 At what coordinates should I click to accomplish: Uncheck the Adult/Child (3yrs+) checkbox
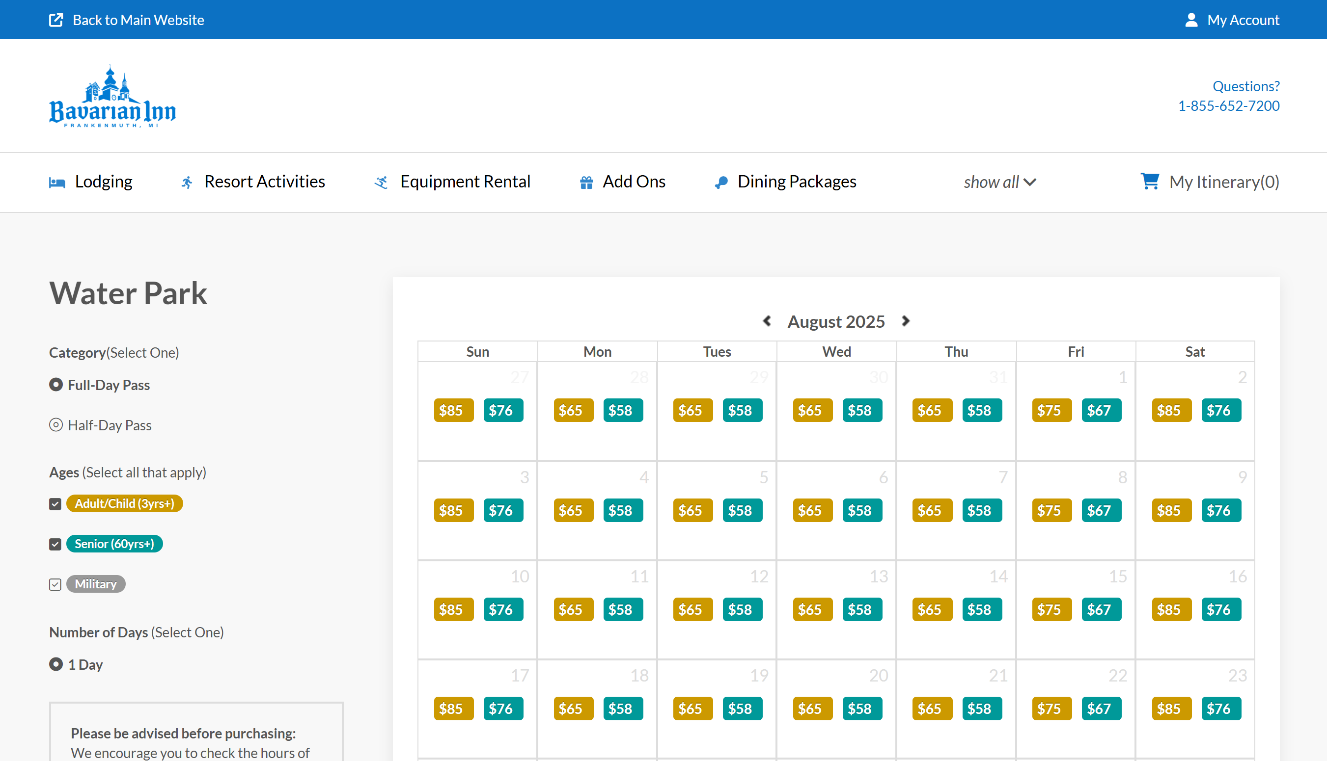coord(55,504)
